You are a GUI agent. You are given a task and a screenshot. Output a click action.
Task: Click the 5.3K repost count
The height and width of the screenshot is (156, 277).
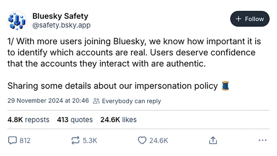pyautogui.click(x=90, y=140)
